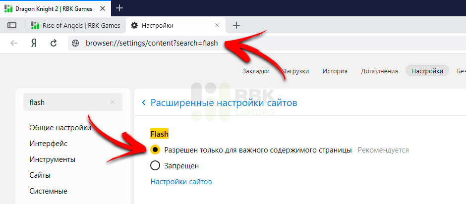Go back via Расширенные настройки сайтов chevron

[144, 102]
